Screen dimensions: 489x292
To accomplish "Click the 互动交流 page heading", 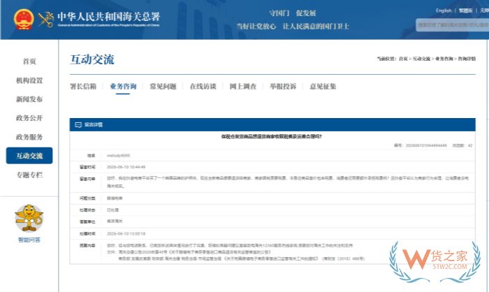I will pos(92,59).
